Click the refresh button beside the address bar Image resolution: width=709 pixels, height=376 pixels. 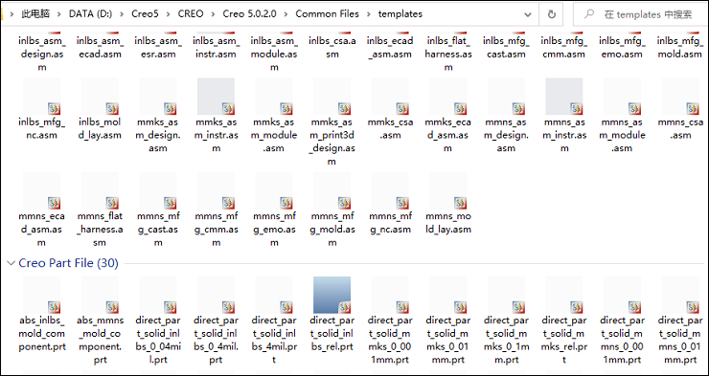(x=551, y=14)
